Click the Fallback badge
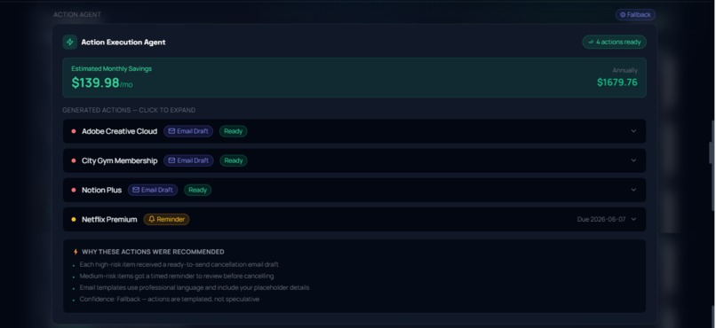Image resolution: width=716 pixels, height=328 pixels. pyautogui.click(x=635, y=14)
